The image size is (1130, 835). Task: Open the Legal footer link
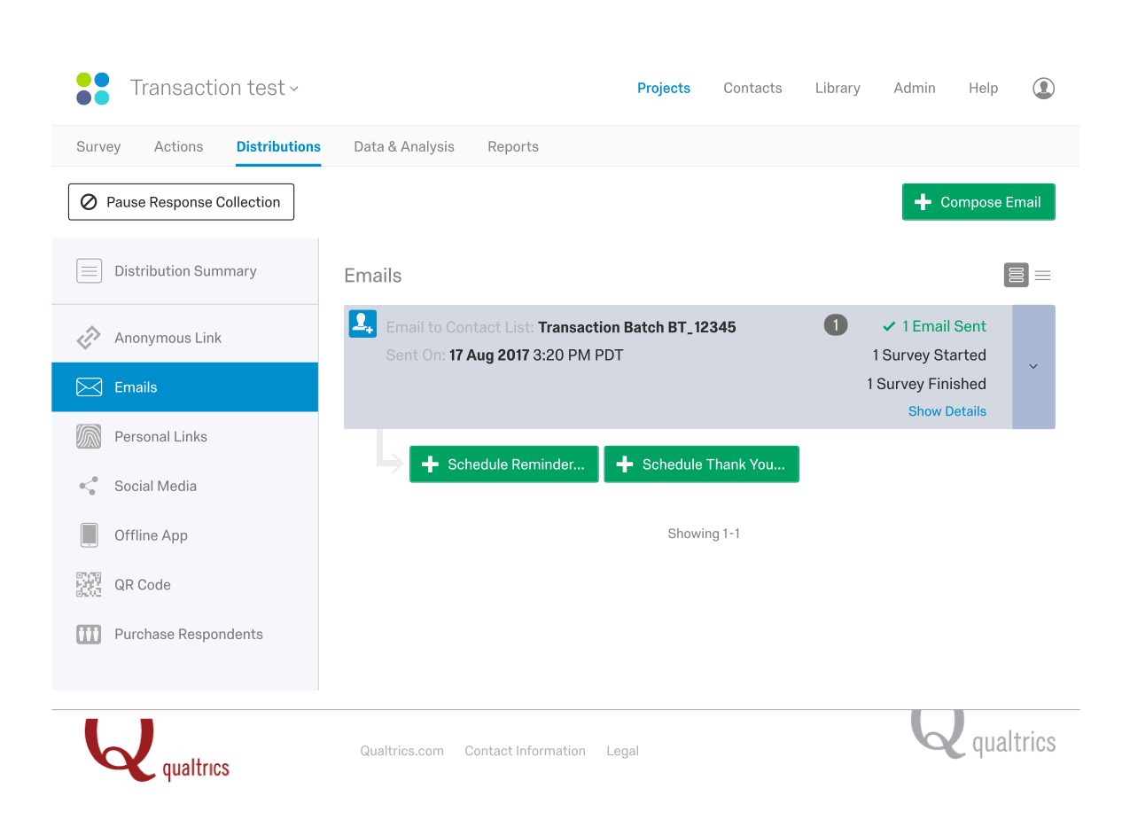[x=622, y=751]
